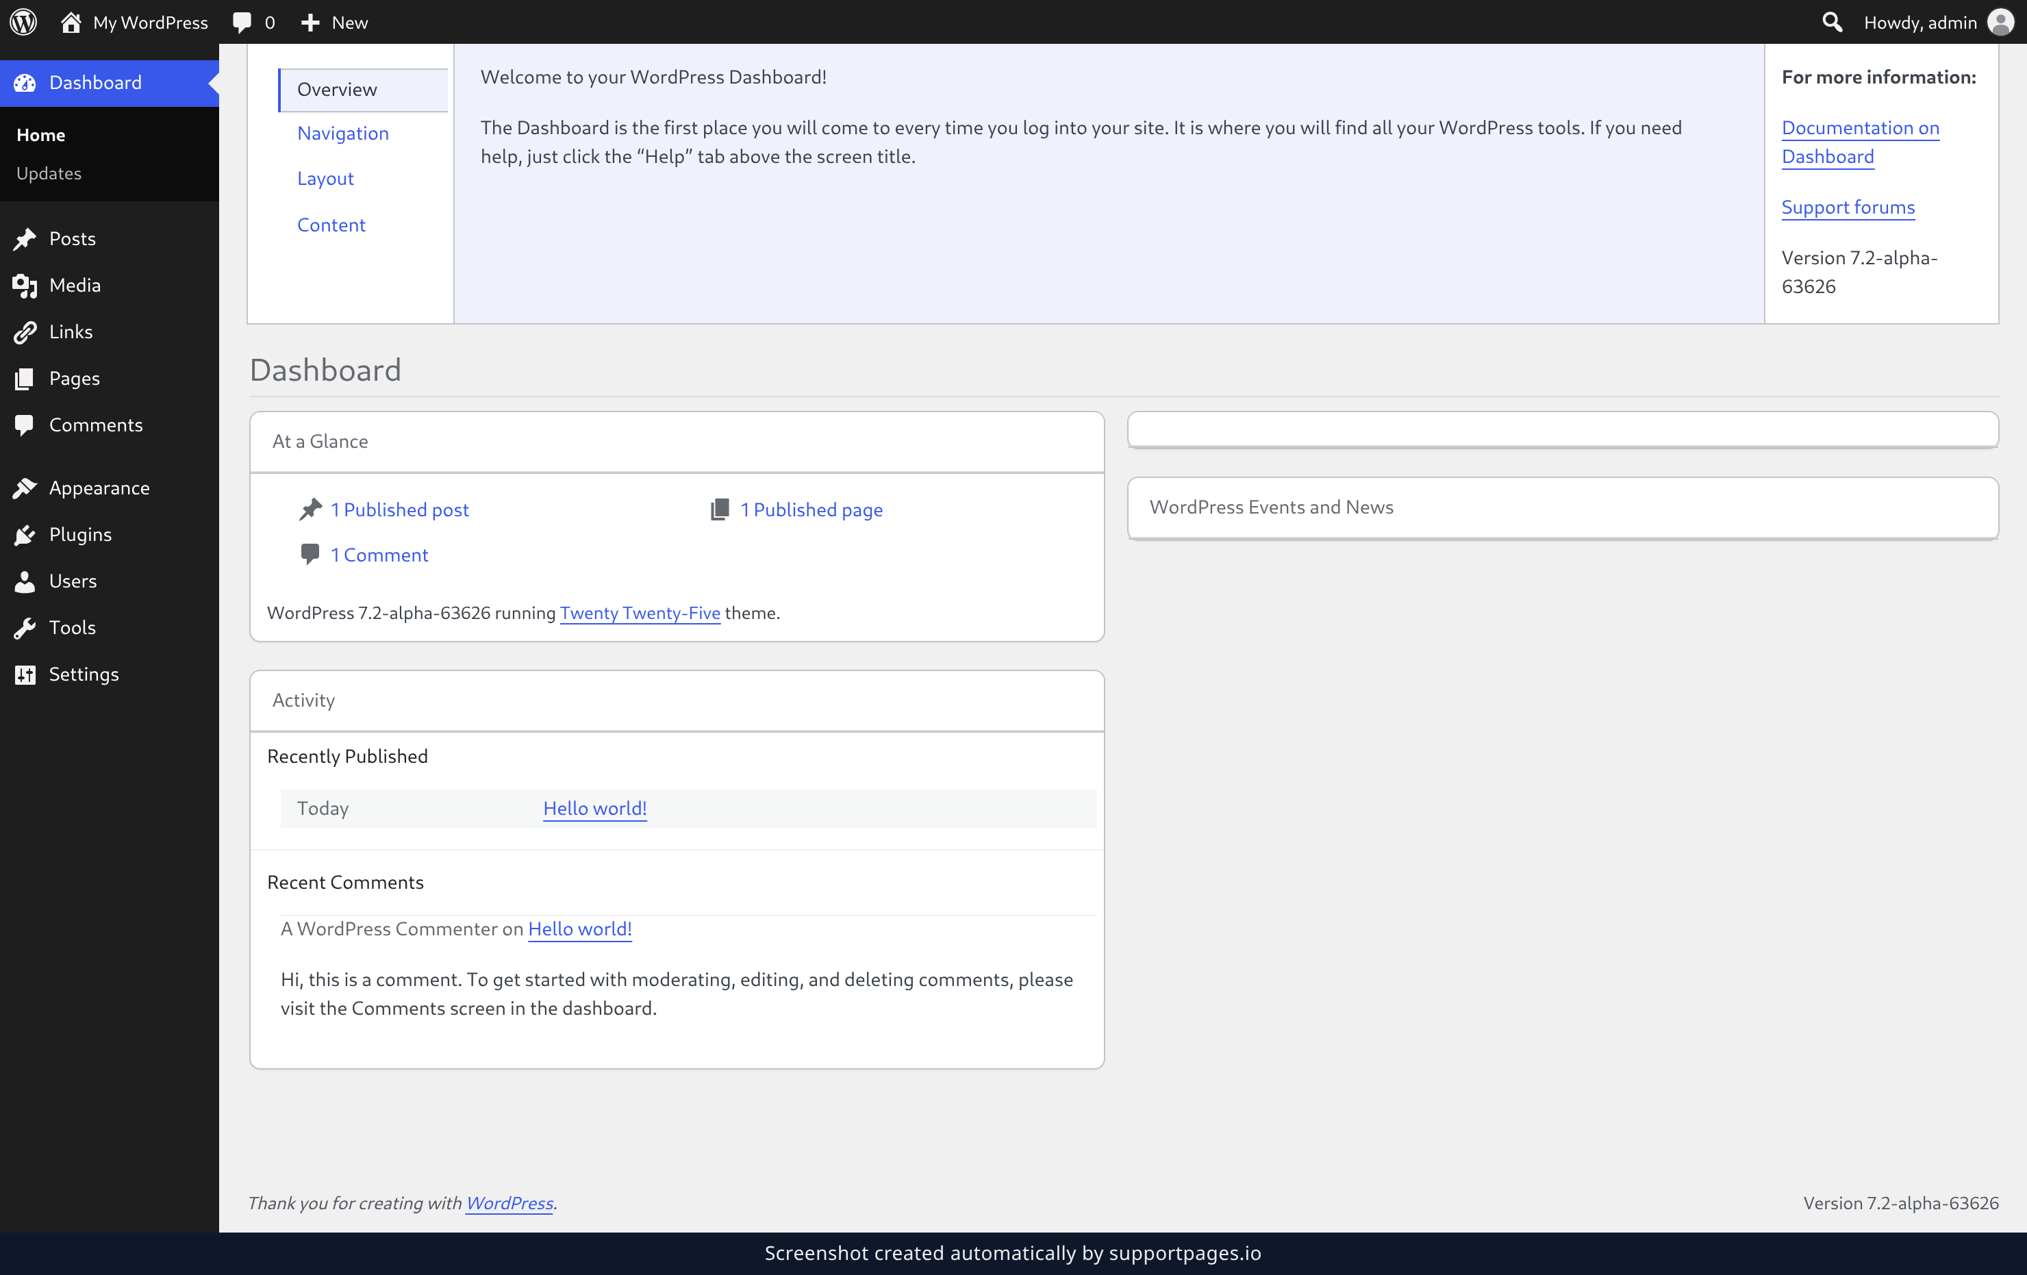This screenshot has width=2027, height=1275.
Task: Click the admin avatar icon
Action: (x=2001, y=22)
